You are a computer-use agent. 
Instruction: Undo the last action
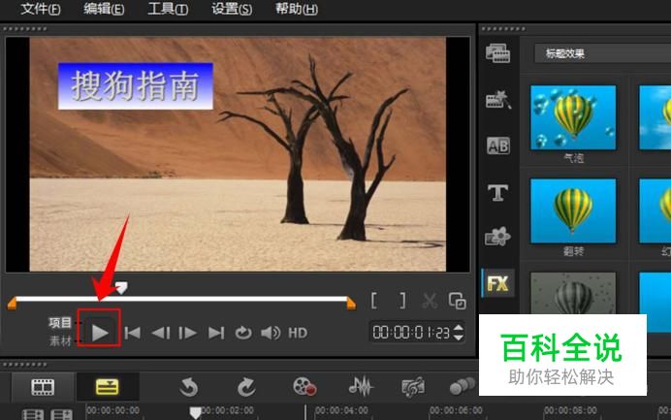click(x=189, y=387)
